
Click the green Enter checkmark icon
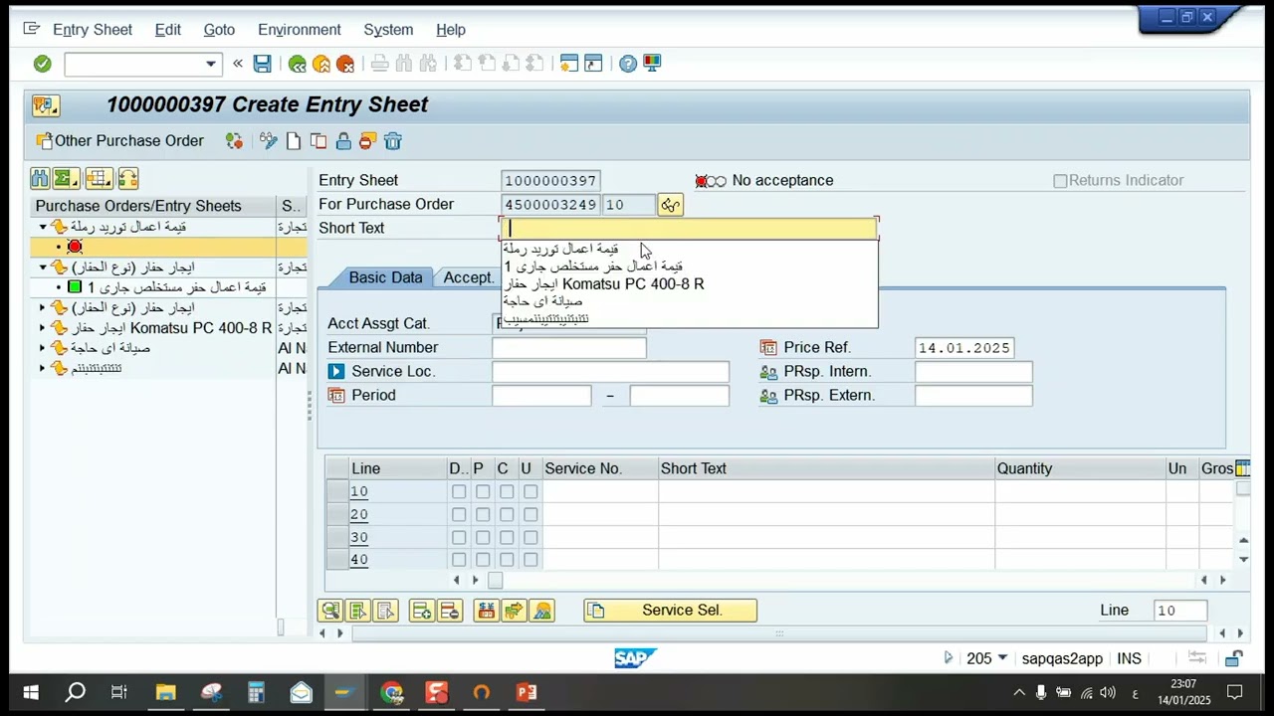pyautogui.click(x=42, y=64)
